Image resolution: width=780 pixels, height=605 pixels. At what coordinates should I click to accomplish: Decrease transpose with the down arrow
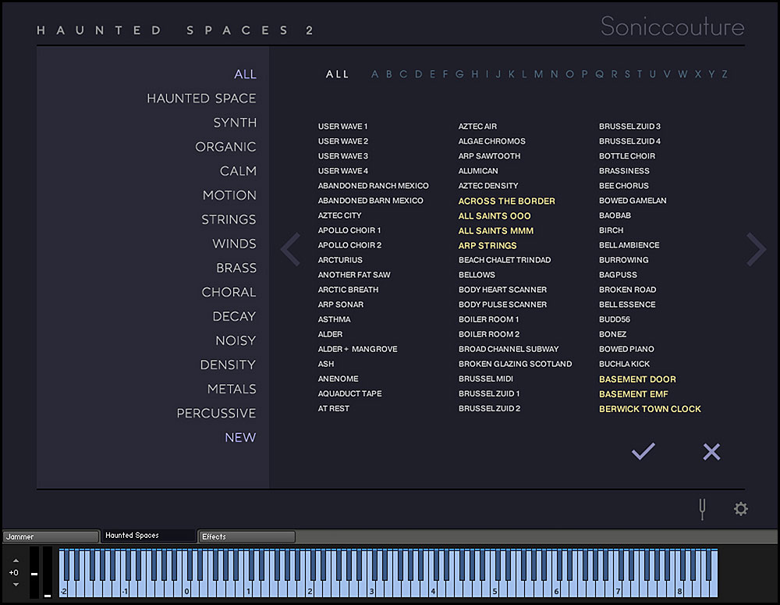point(16,585)
